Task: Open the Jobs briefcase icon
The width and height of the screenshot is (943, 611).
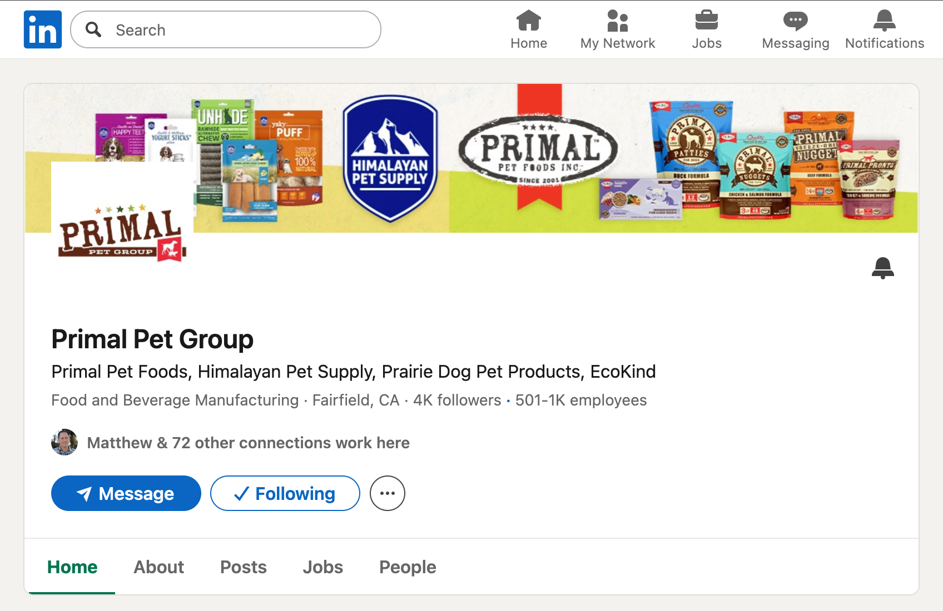Action: tap(707, 21)
